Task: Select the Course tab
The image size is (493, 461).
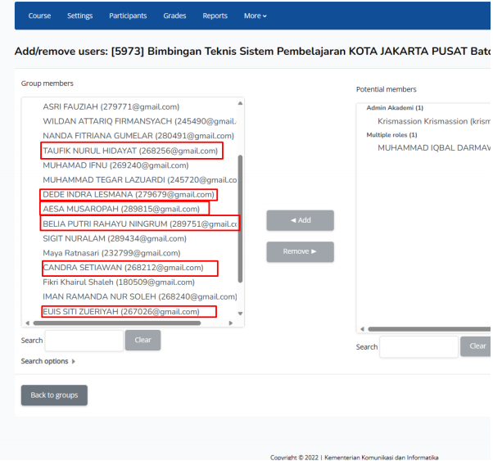Action: pyautogui.click(x=39, y=16)
